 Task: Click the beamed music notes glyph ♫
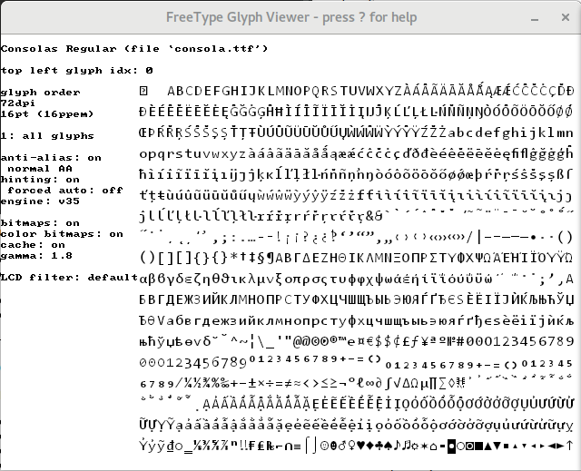(406, 446)
